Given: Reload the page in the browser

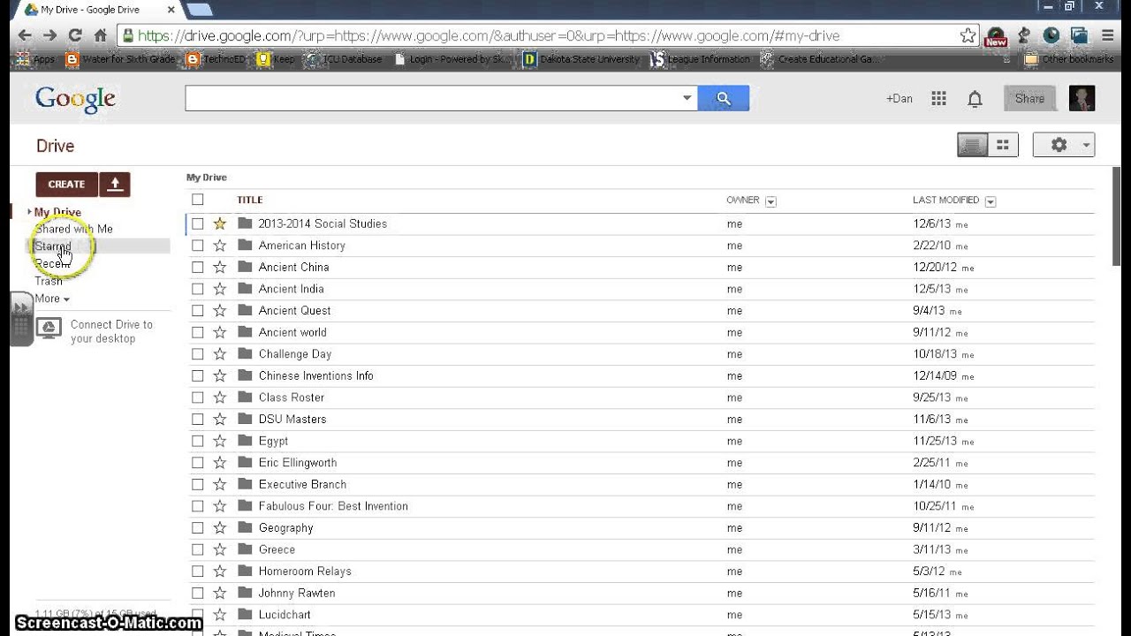Looking at the screenshot, I should pyautogui.click(x=75, y=36).
